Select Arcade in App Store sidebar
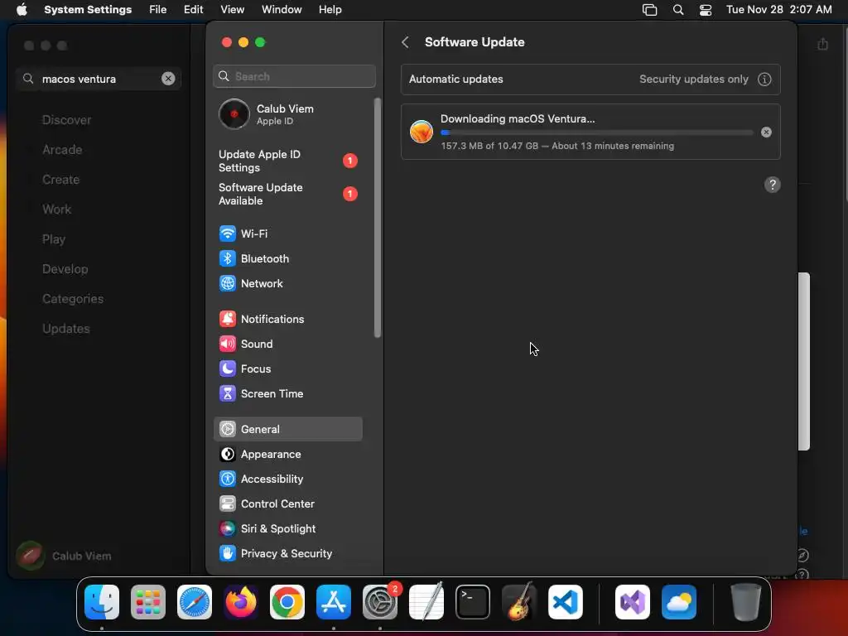The image size is (848, 636). (x=62, y=150)
